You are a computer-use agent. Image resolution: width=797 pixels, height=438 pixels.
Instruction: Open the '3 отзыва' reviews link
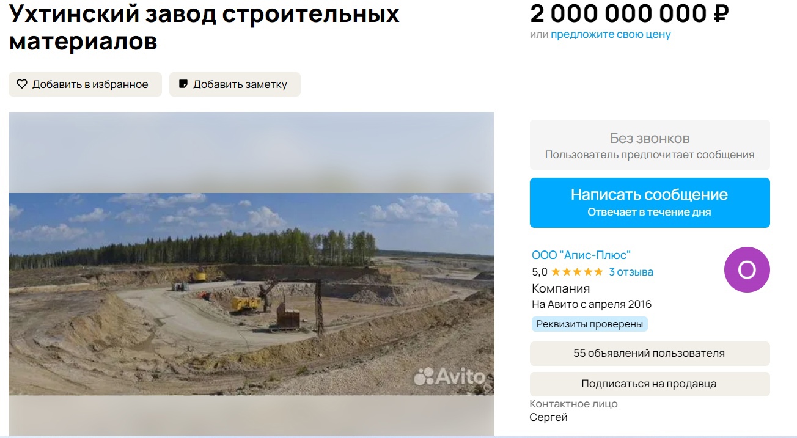pos(631,272)
